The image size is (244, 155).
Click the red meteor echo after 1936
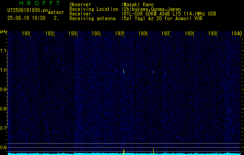[x=154, y=72]
